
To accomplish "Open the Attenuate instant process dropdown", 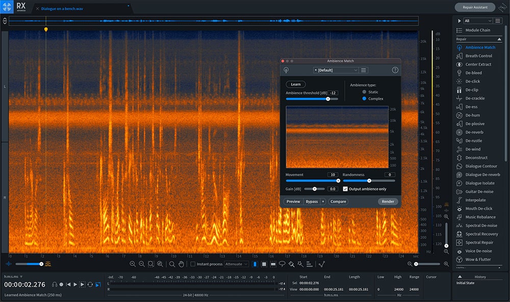I will [x=237, y=264].
